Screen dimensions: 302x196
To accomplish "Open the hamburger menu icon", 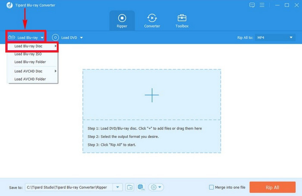I will point(262,5).
